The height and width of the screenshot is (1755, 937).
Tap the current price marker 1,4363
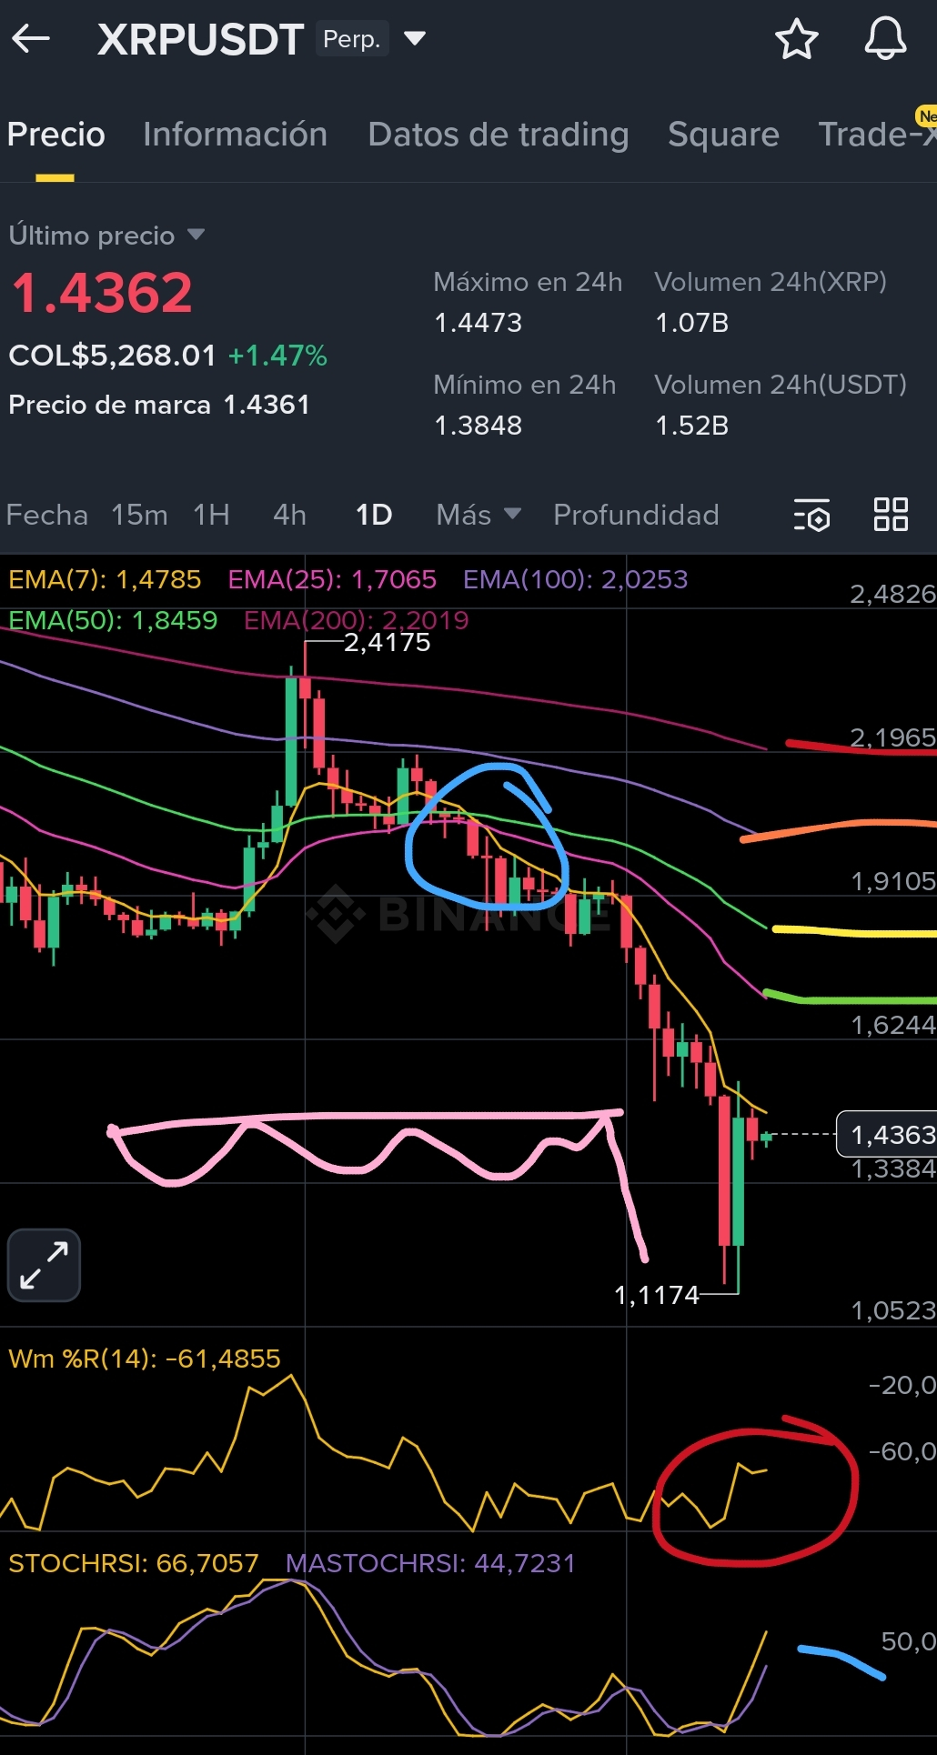[x=887, y=1134]
